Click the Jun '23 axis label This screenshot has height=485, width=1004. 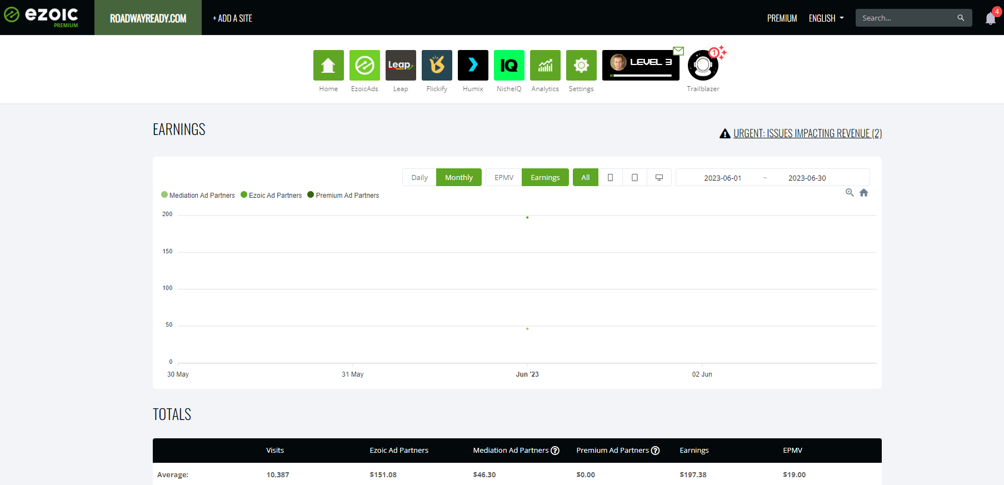click(527, 374)
